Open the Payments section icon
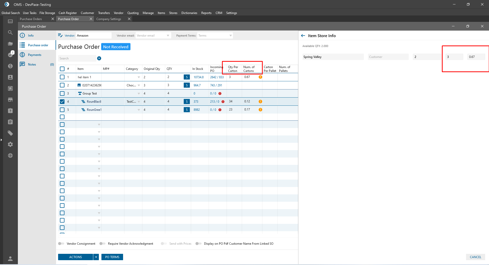The width and height of the screenshot is (489, 265). (x=22, y=55)
